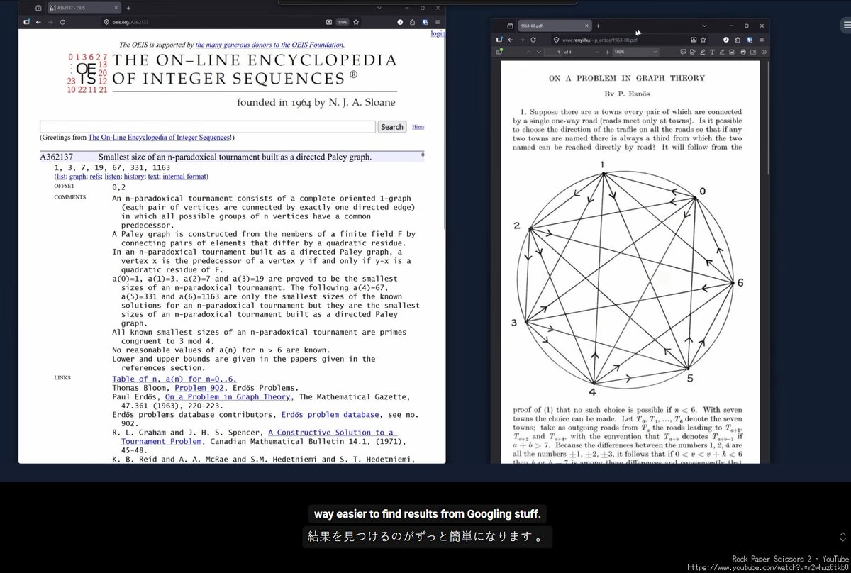Toggle the PDF viewer sidebar
The width and height of the screenshot is (851, 573).
pyautogui.click(x=499, y=52)
